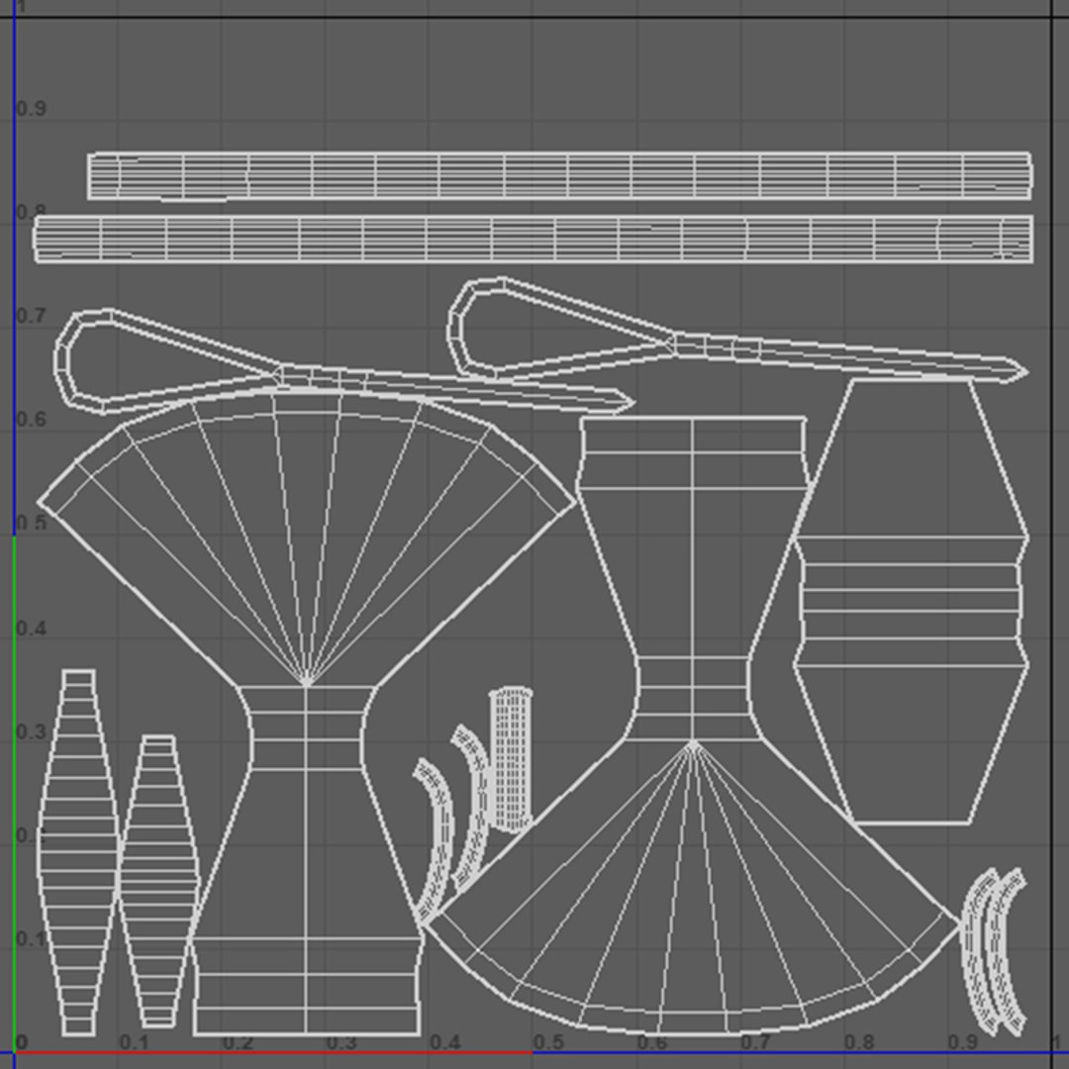Click the 0.4 label on vertical axis

31,628
